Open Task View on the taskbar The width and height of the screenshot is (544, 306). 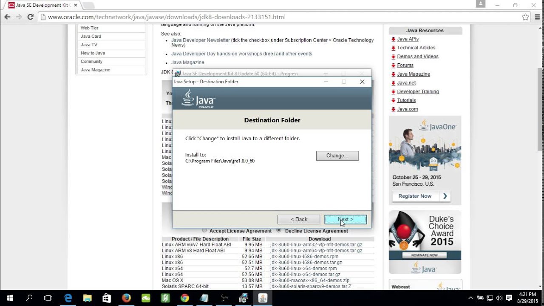tap(48, 298)
